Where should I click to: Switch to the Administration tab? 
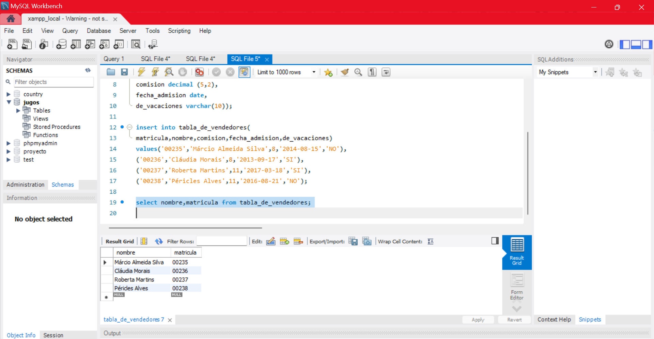(26, 184)
